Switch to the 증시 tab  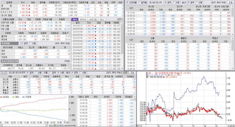(102, 20)
